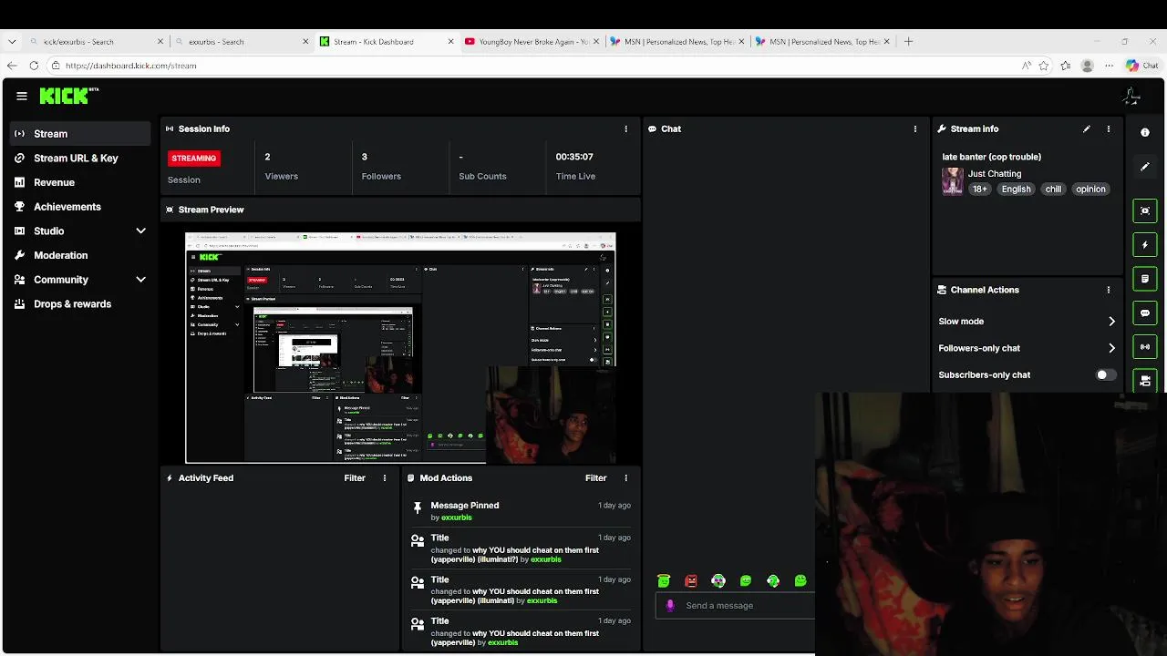
Task: Bookmark the page with the star icon
Action: pyautogui.click(x=1044, y=66)
